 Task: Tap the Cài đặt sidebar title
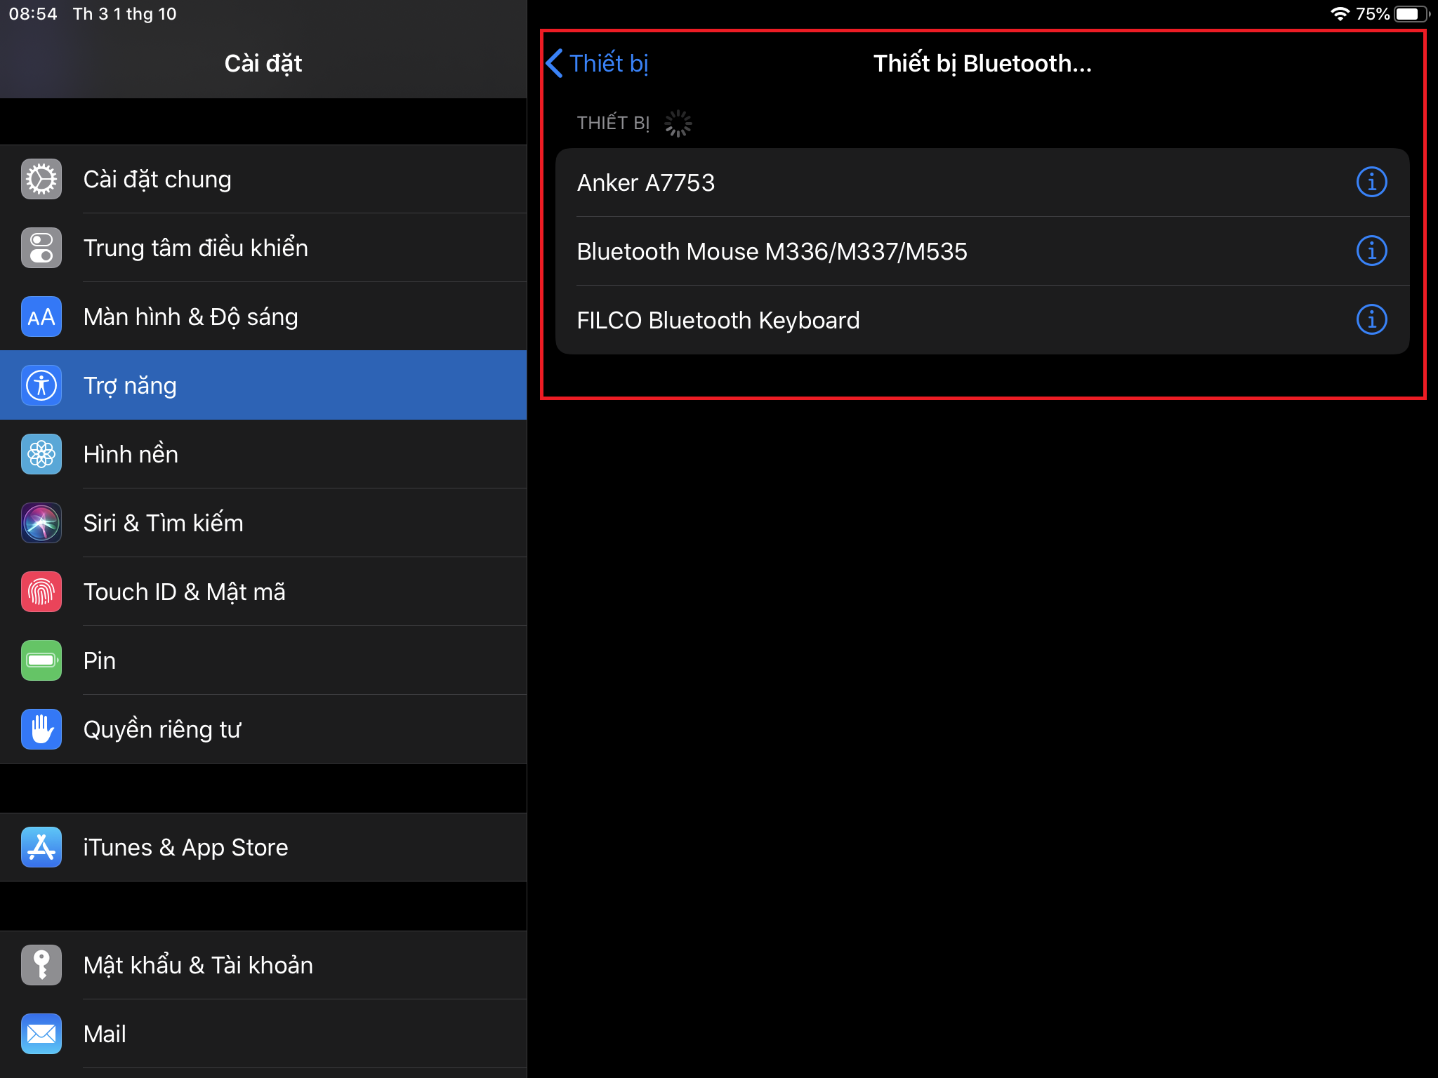263,63
